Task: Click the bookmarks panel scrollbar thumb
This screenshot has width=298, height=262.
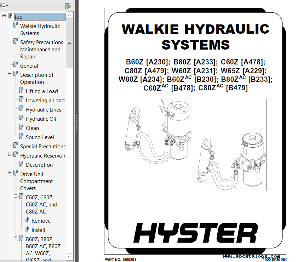Action: click(69, 43)
